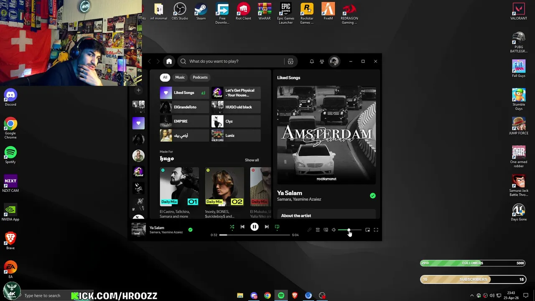The width and height of the screenshot is (535, 301).
Task: Go forward with Spotify's right arrow
Action: click(x=158, y=61)
